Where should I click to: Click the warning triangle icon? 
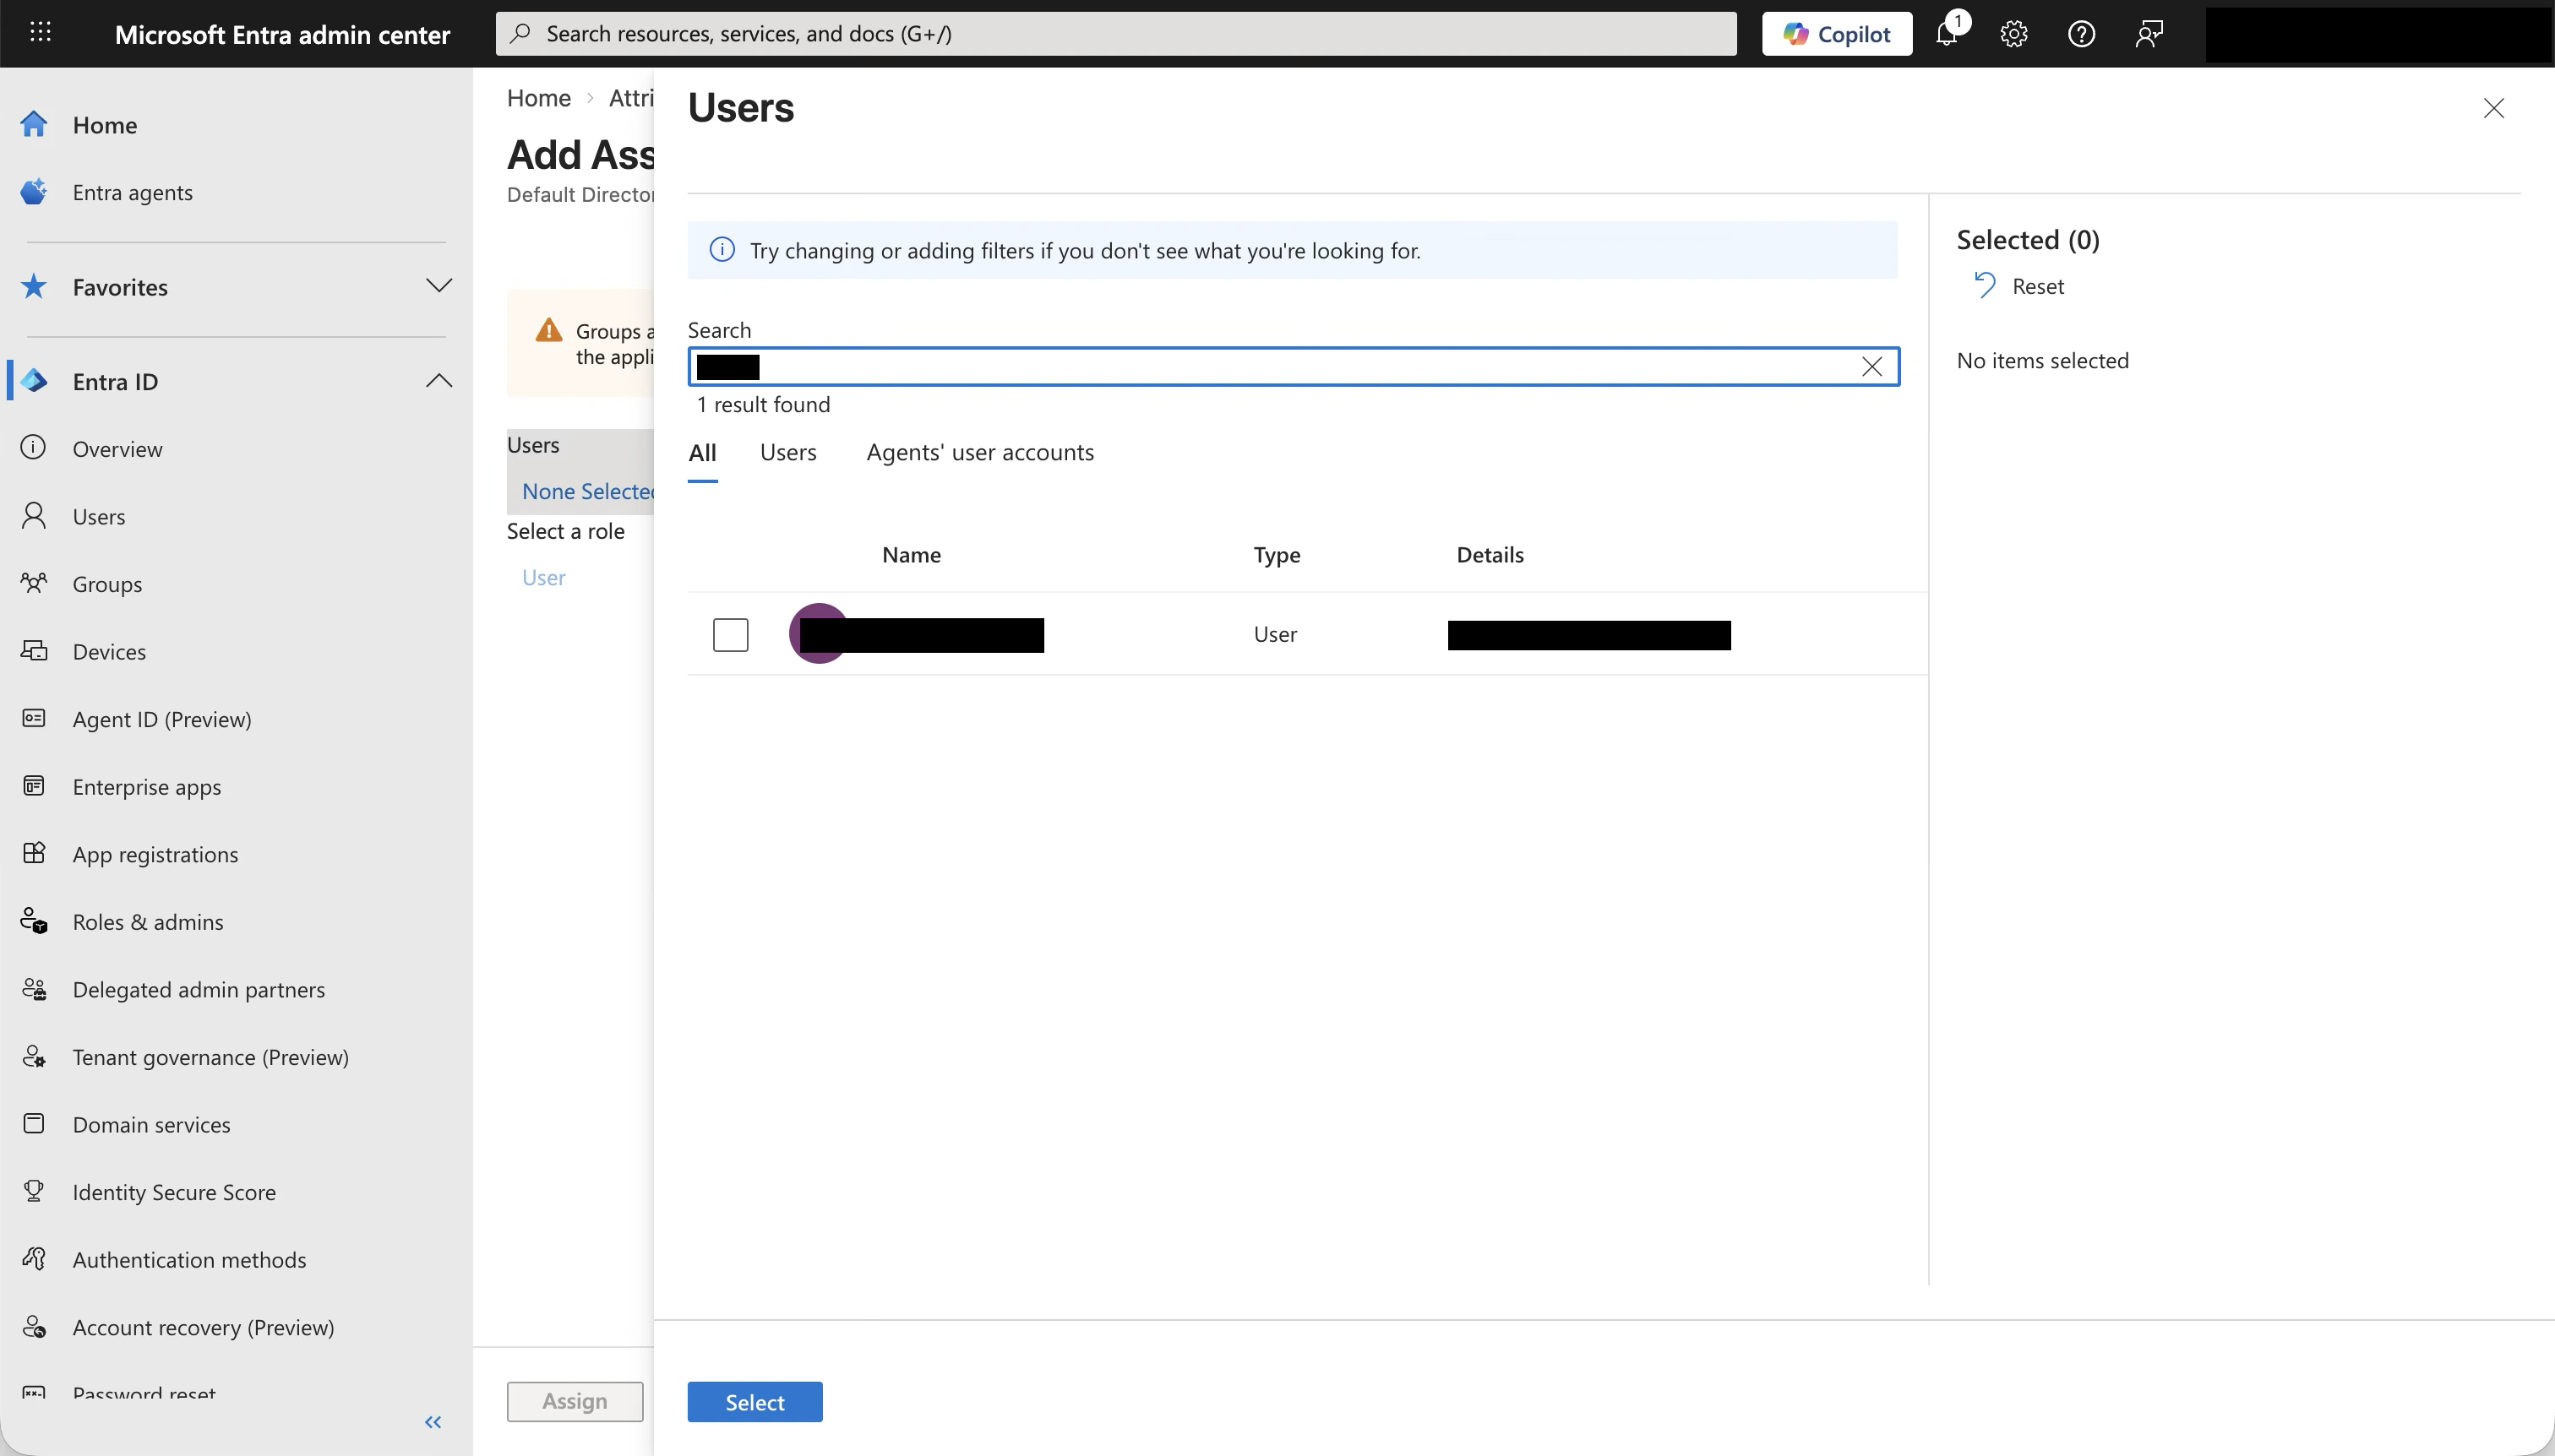pos(548,330)
